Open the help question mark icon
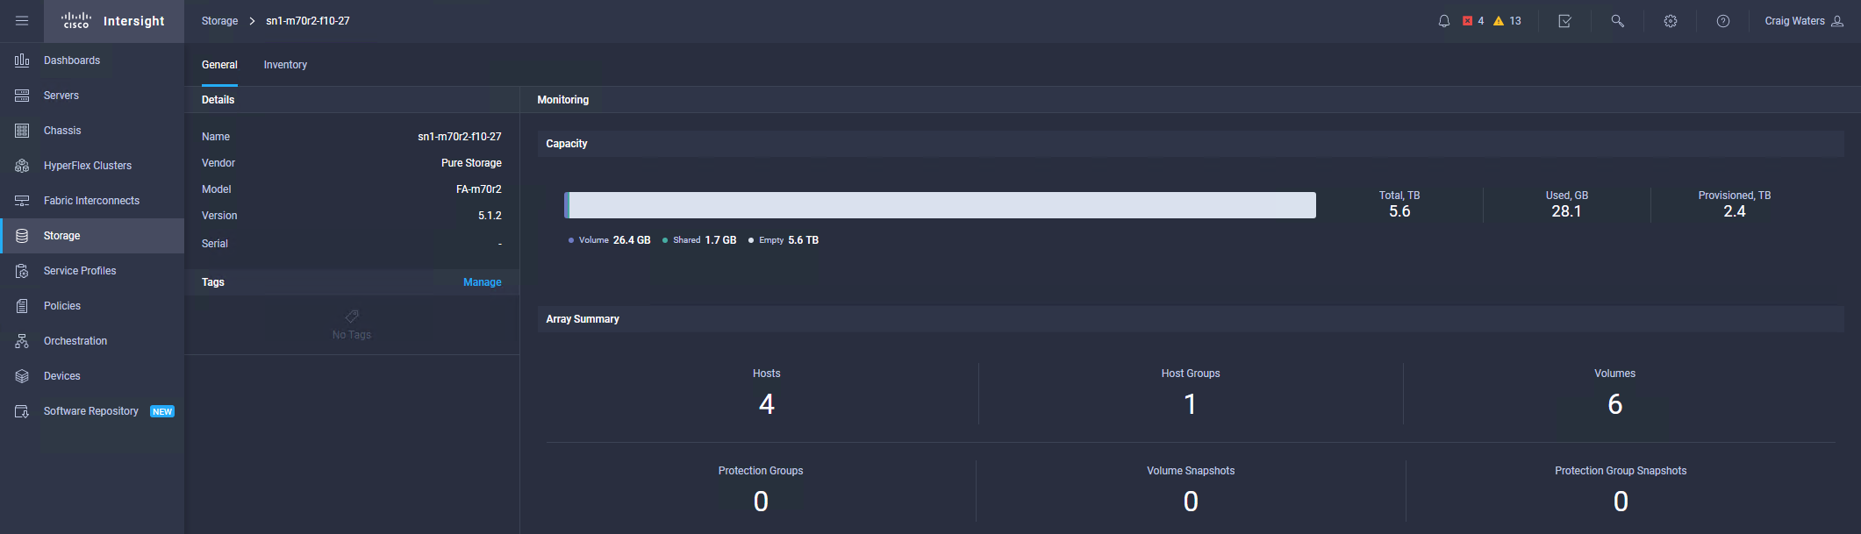Viewport: 1861px width, 534px height. point(1722,21)
